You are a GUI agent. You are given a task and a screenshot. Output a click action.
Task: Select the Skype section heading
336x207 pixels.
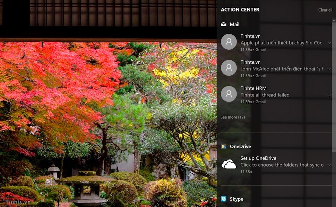237,199
